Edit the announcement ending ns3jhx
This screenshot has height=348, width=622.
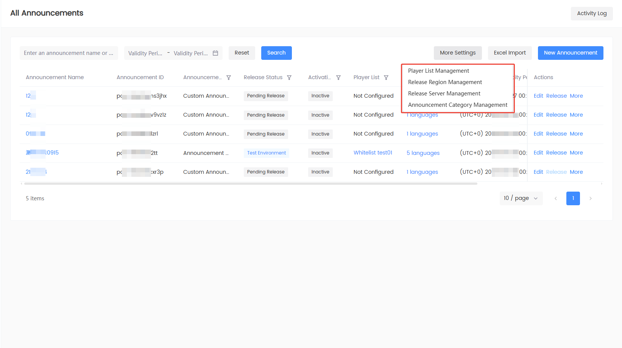tap(538, 96)
